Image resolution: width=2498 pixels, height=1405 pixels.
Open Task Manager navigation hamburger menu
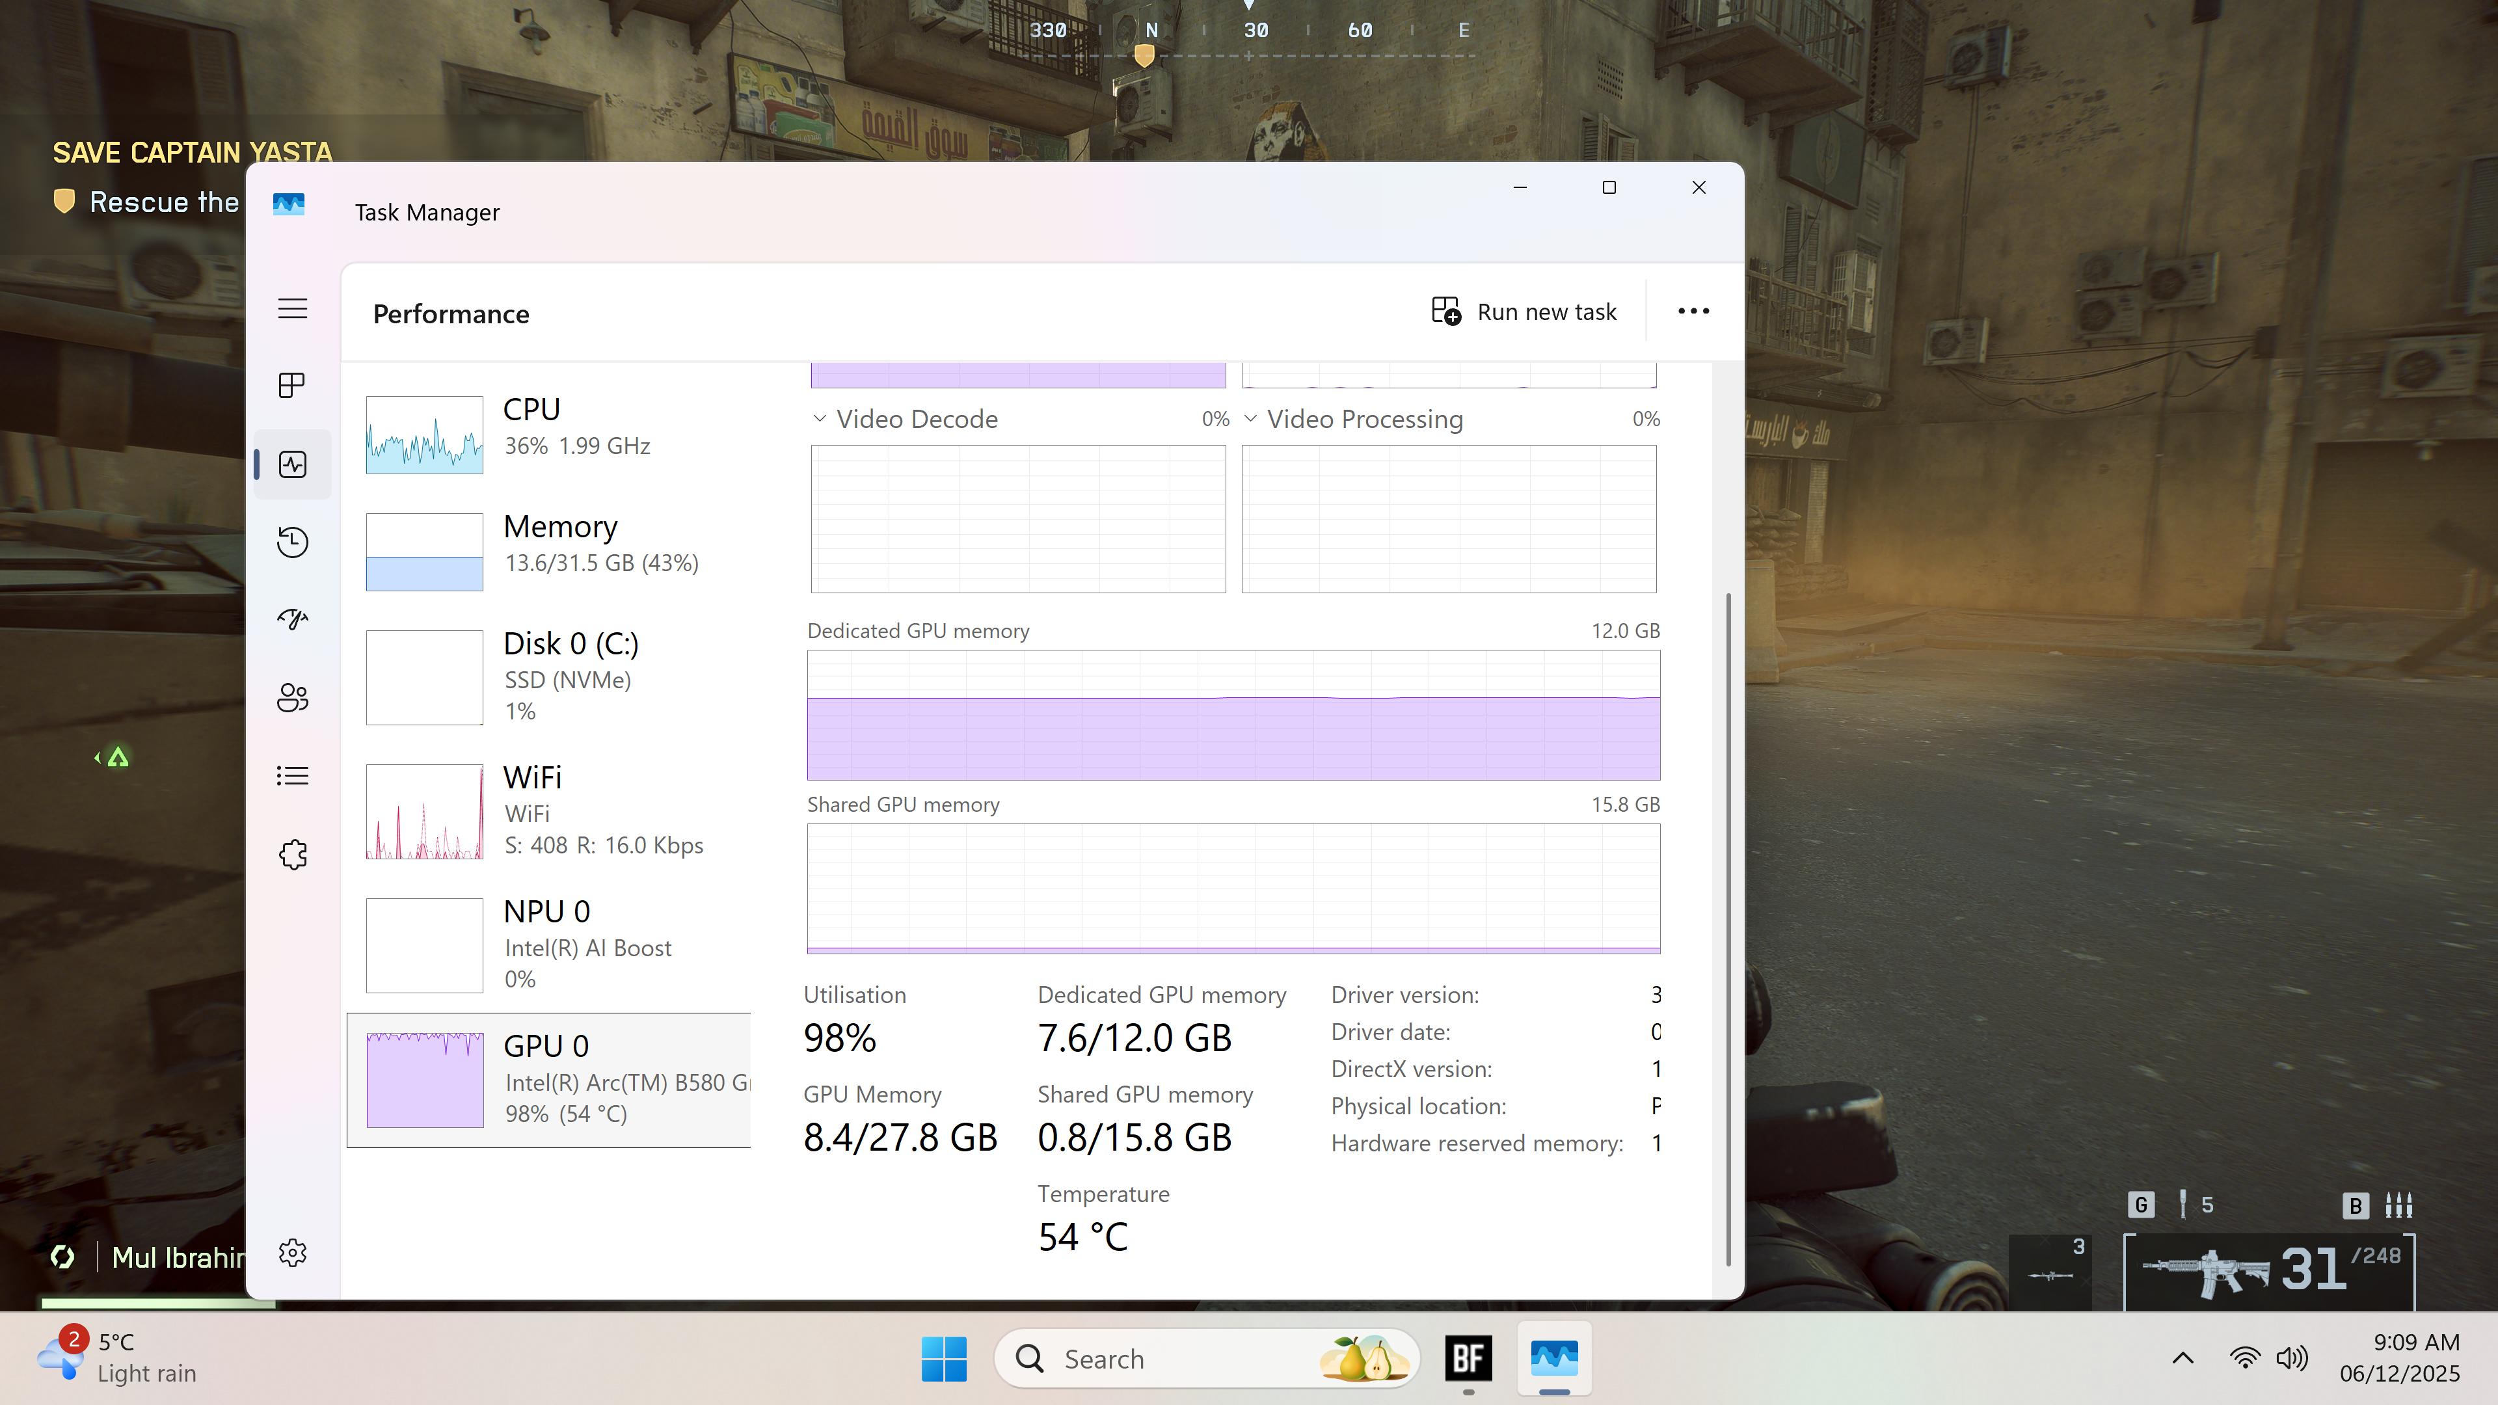293,308
